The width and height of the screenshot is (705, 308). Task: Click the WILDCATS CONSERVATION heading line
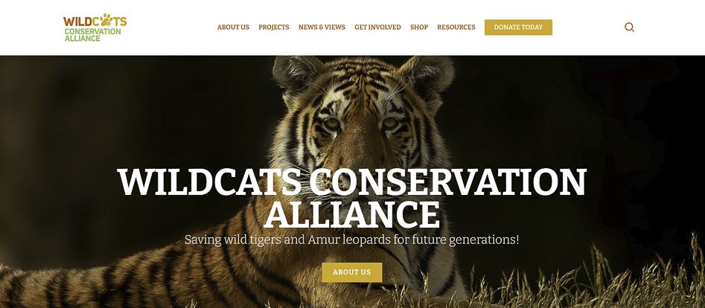[352, 182]
